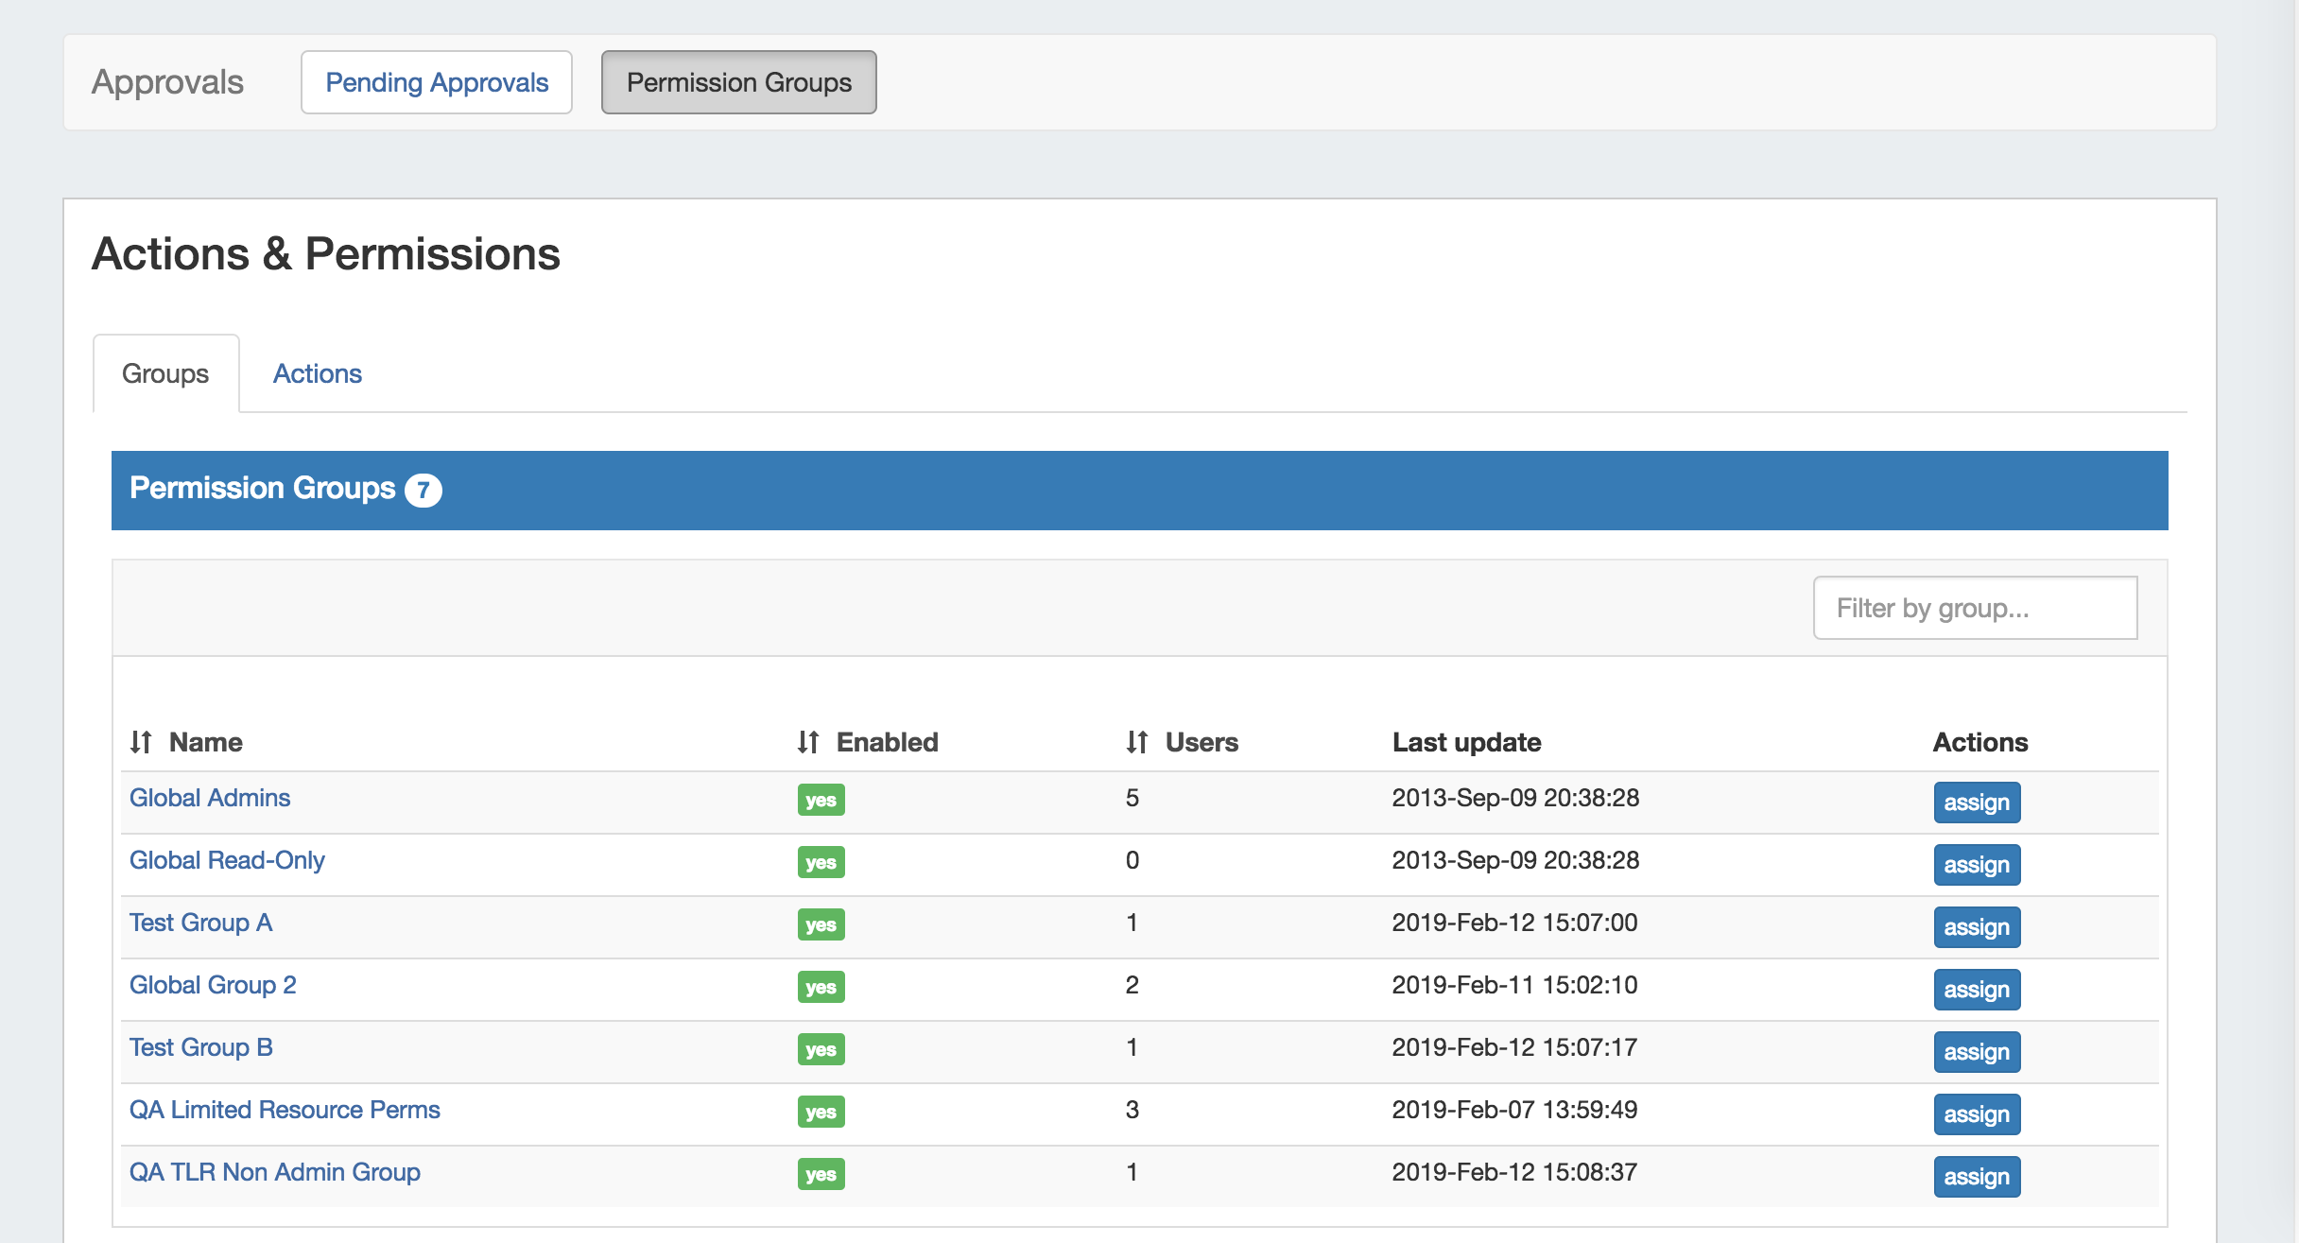Sort table by Name column icon
Screen dimensions: 2299x1243
141,742
